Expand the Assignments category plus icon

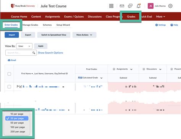tap(114, 69)
